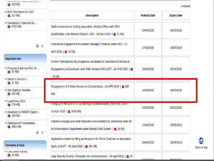Open PDF icon under Notice to Vendors
Image resolution: width=214 pixels, height=161 pixels.
[x=9, y=83]
